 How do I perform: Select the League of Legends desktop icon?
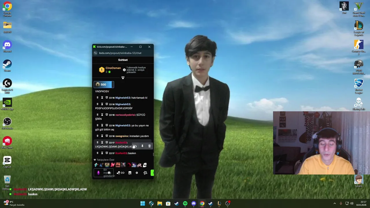point(359,29)
